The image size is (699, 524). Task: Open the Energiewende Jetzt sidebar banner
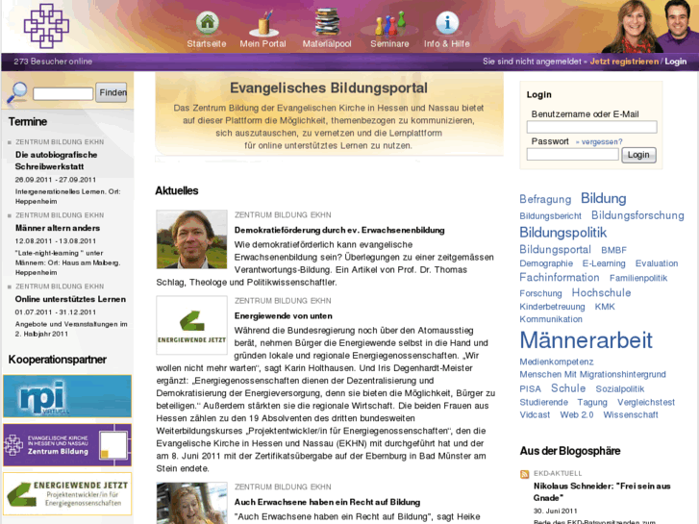click(67, 493)
